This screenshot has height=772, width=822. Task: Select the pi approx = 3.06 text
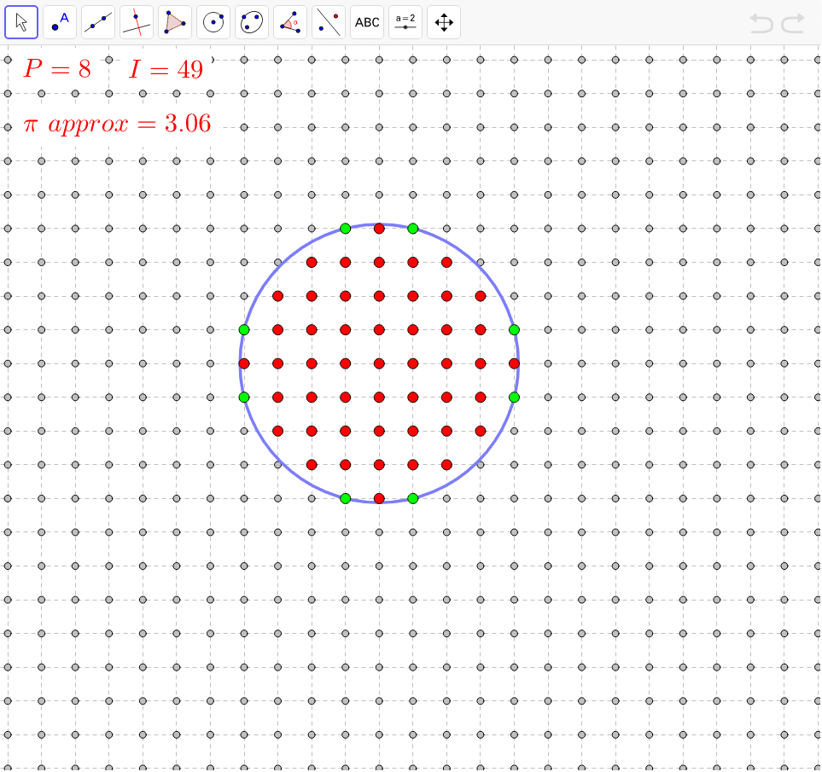click(x=117, y=124)
